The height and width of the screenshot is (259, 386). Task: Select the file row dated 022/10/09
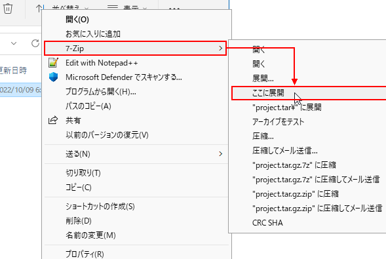(21, 90)
